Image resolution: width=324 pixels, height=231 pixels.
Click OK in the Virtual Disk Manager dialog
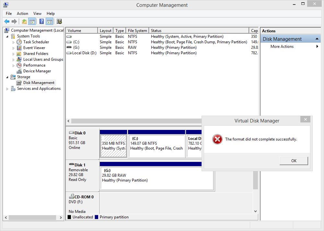point(294,161)
